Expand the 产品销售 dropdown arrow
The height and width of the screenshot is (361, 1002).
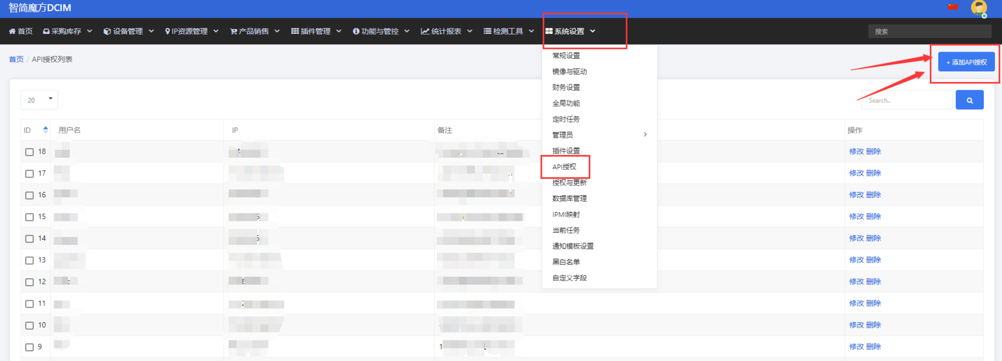click(277, 31)
